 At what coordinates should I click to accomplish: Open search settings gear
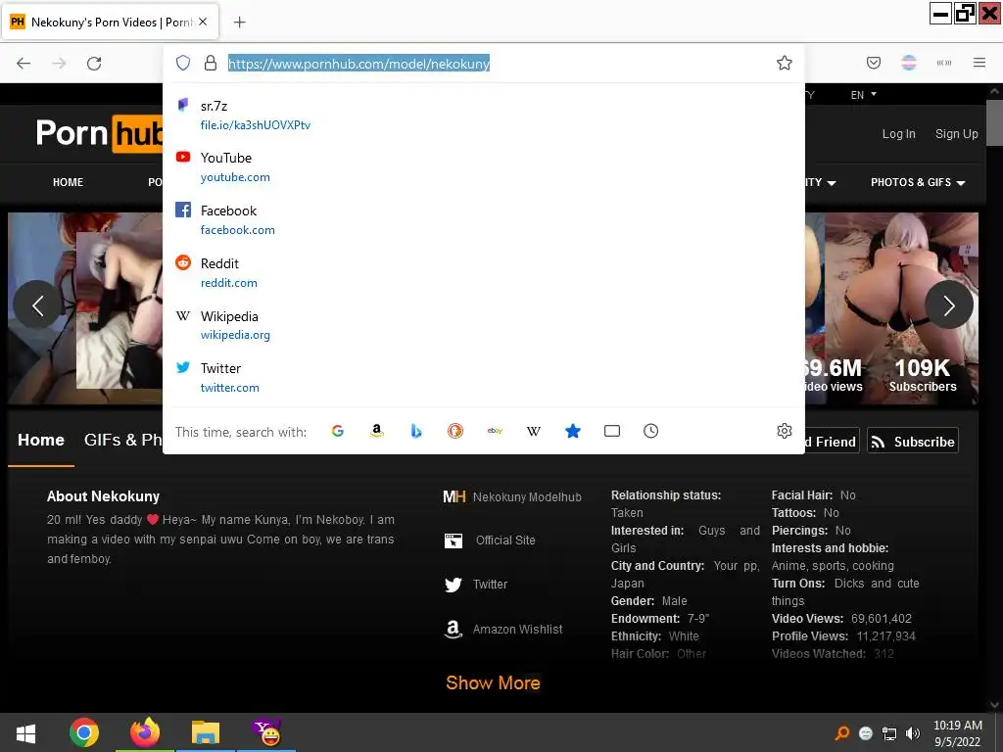click(x=785, y=431)
